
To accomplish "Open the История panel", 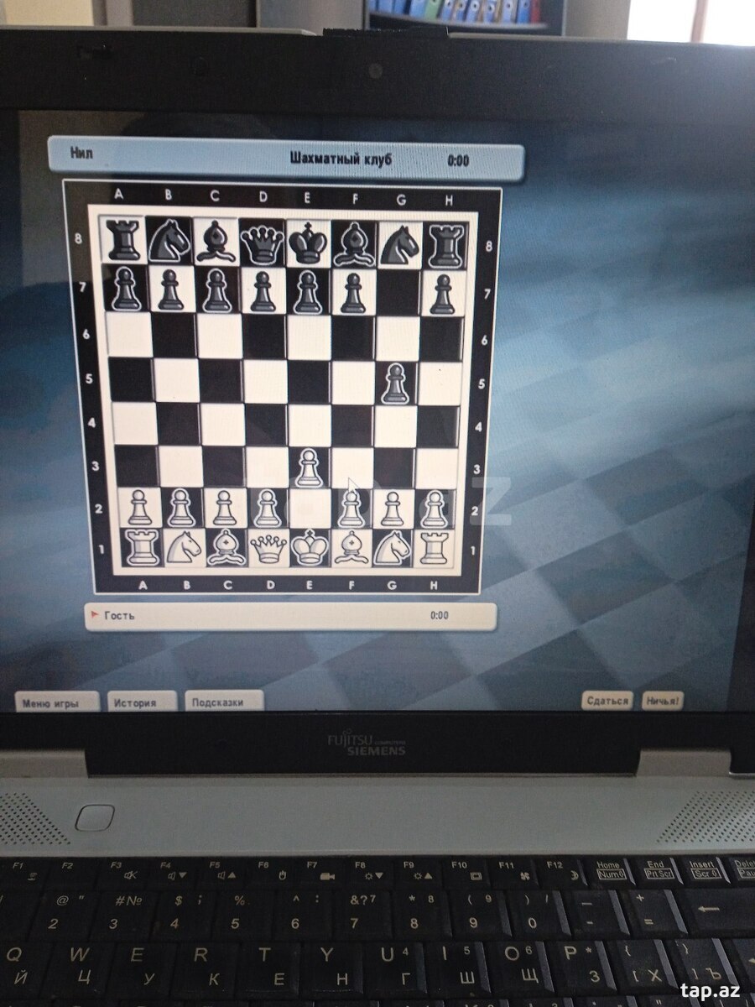I will coord(143,702).
